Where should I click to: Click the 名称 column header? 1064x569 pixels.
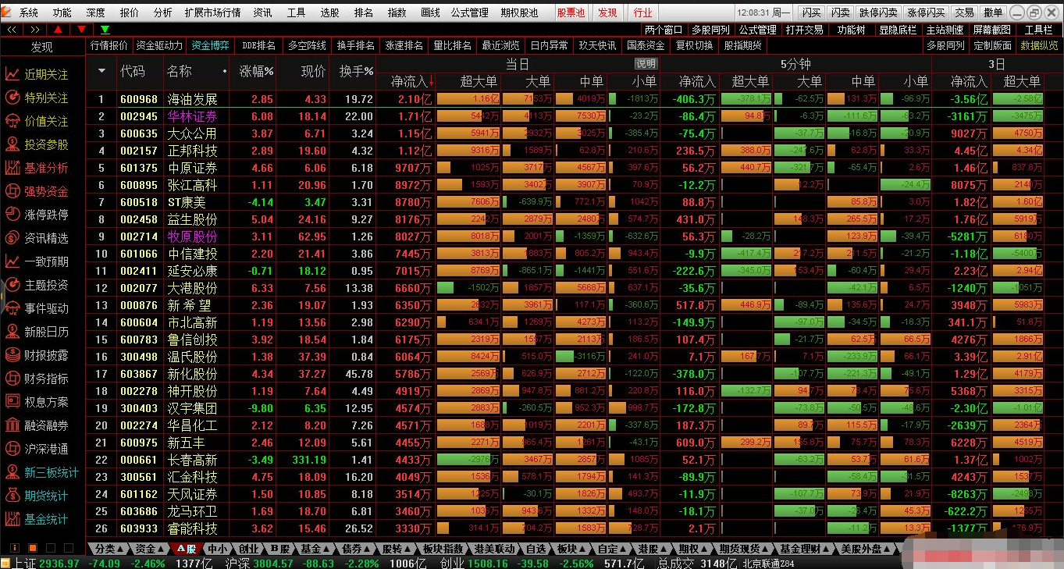tap(179, 71)
